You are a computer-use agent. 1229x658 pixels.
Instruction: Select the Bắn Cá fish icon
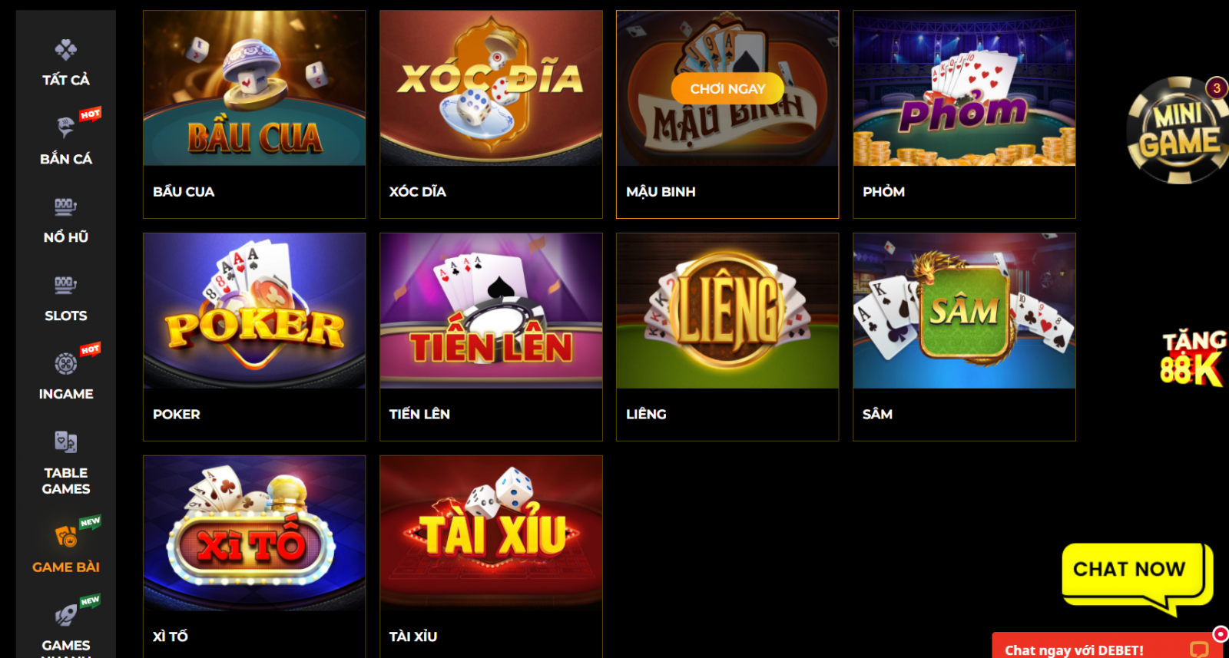(x=66, y=127)
